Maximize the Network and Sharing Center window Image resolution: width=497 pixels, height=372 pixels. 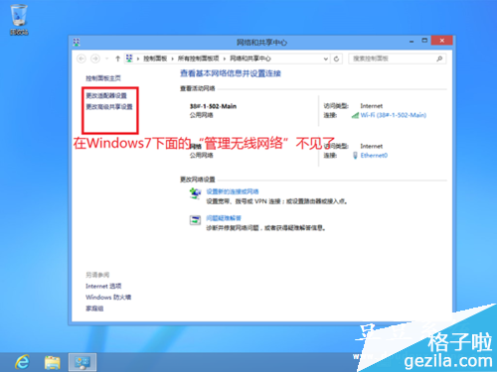click(x=424, y=41)
